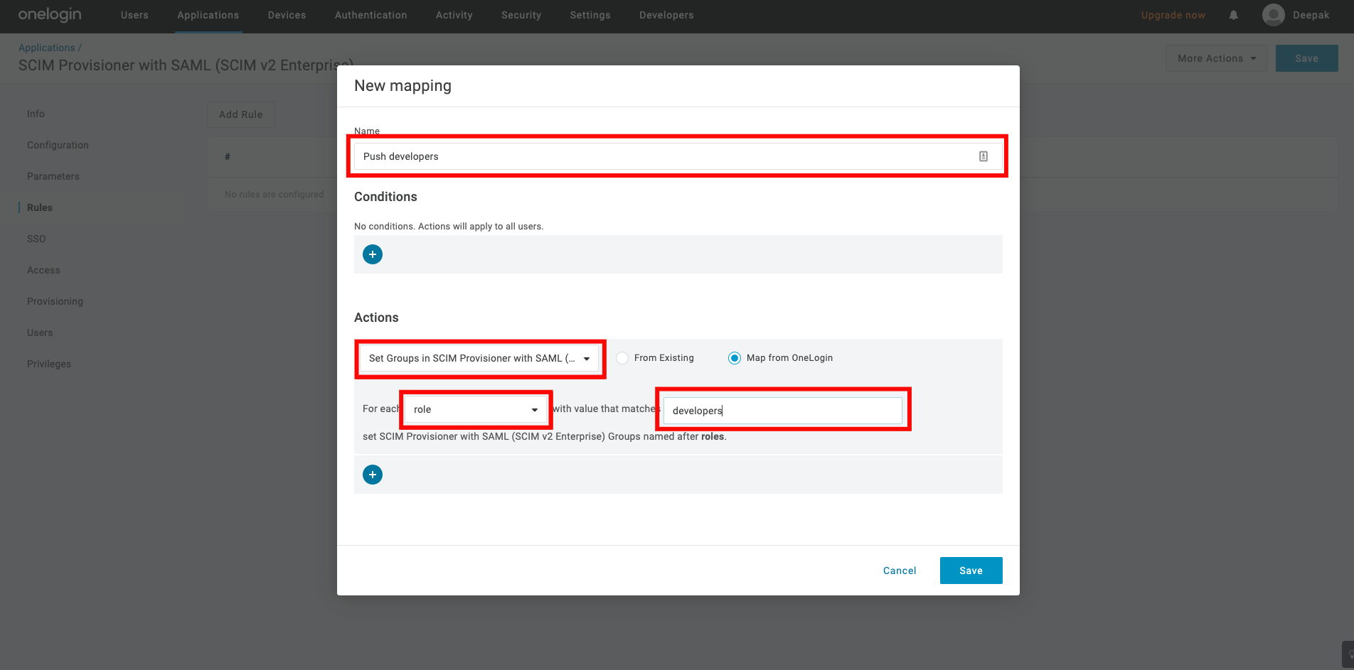Save the new mapping in dialog
This screenshot has height=670, width=1354.
pos(971,571)
